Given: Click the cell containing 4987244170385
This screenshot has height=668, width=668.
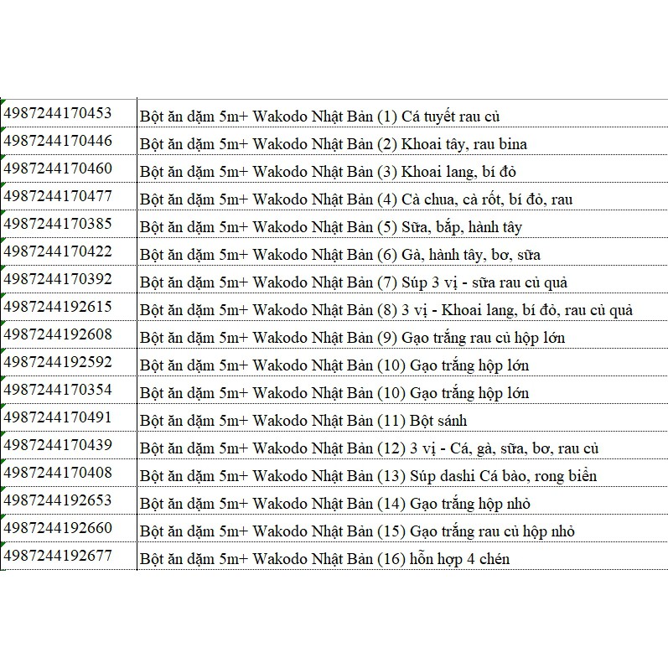Looking at the screenshot, I should 69,224.
